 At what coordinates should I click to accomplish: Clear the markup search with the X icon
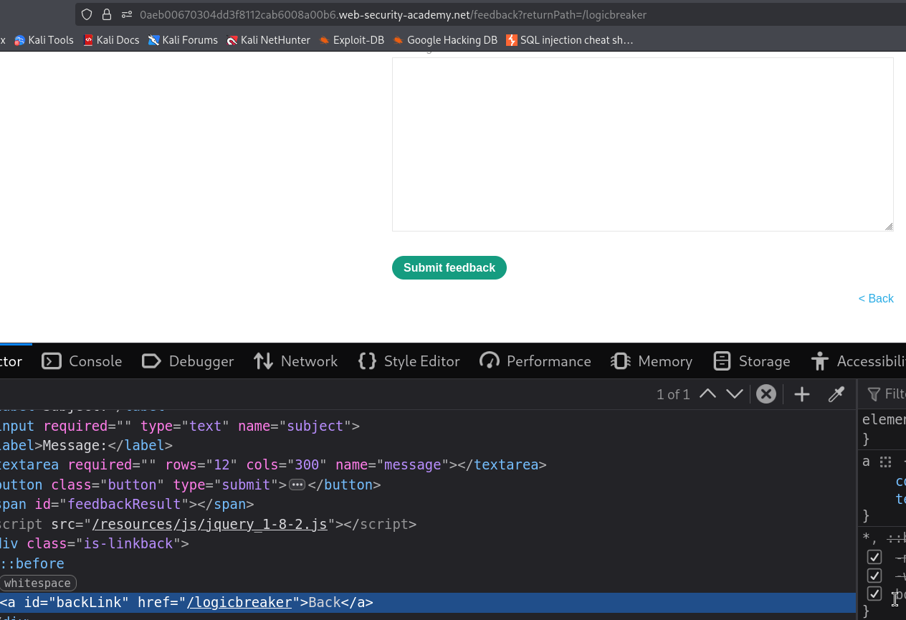(x=766, y=394)
